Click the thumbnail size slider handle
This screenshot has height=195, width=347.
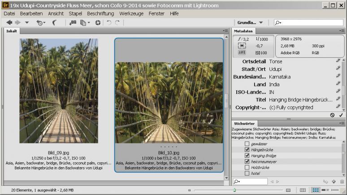click(234, 190)
